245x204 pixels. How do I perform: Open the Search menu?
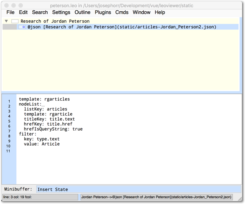point(40,12)
